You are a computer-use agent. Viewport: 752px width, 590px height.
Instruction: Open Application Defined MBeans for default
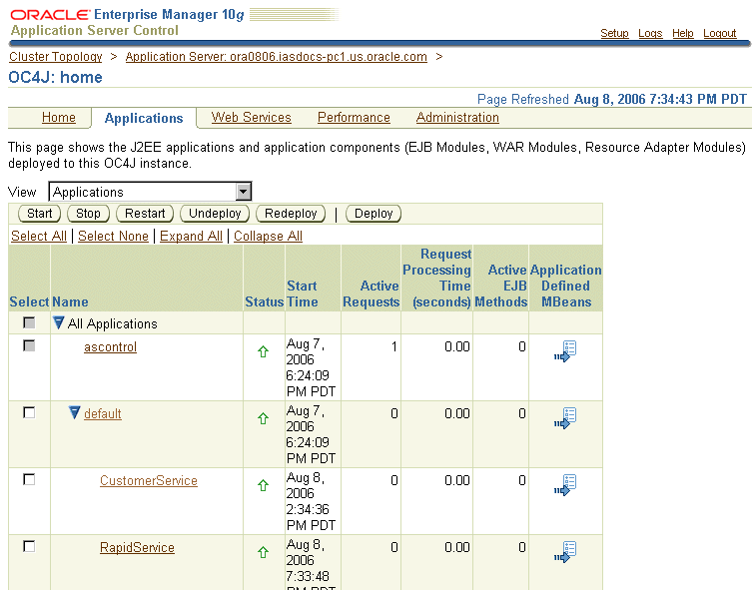pyautogui.click(x=565, y=418)
